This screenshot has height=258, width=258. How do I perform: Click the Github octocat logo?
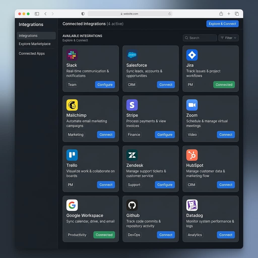point(132,205)
